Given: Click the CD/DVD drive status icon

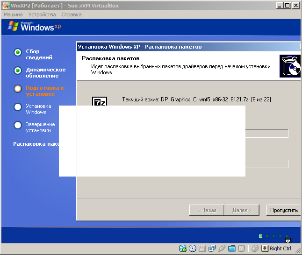Looking at the screenshot, I should 193,248.
